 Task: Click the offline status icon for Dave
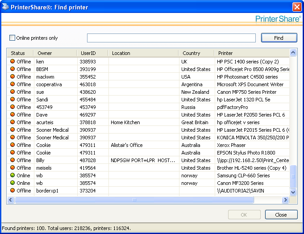pyautogui.click(x=12, y=114)
